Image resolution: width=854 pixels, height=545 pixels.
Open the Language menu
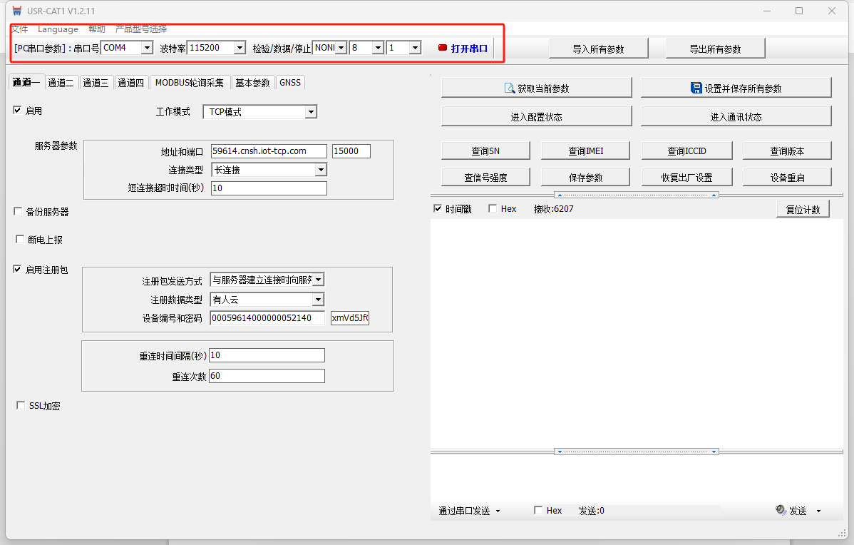click(x=58, y=29)
